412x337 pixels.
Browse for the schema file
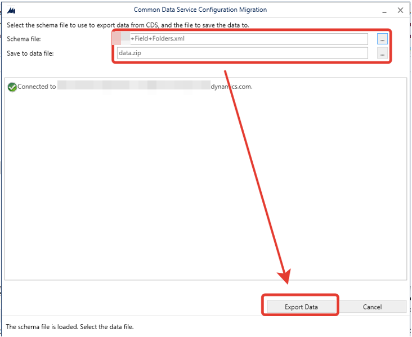(382, 39)
